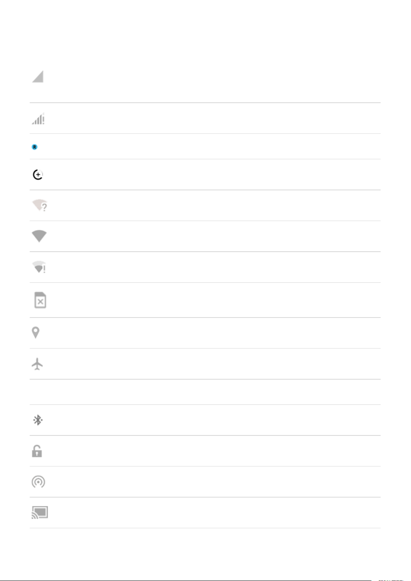Image resolution: width=411 pixels, height=581 pixels.
Task: Click the cut-off text beside the black line
Action: point(391,580)
